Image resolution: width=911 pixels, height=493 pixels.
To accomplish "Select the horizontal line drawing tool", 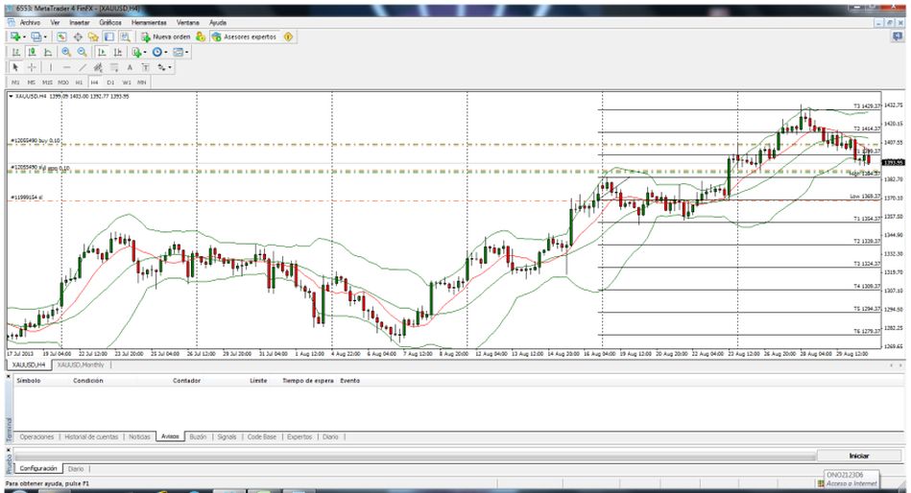I will pos(66,67).
